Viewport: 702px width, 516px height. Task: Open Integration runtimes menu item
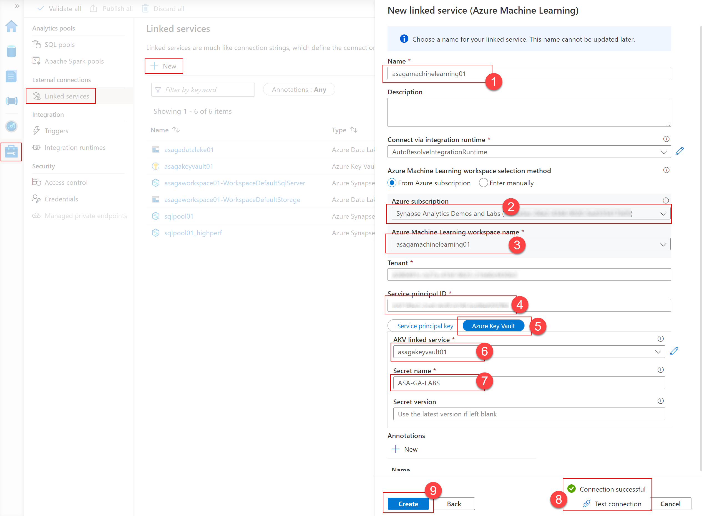(x=69, y=147)
